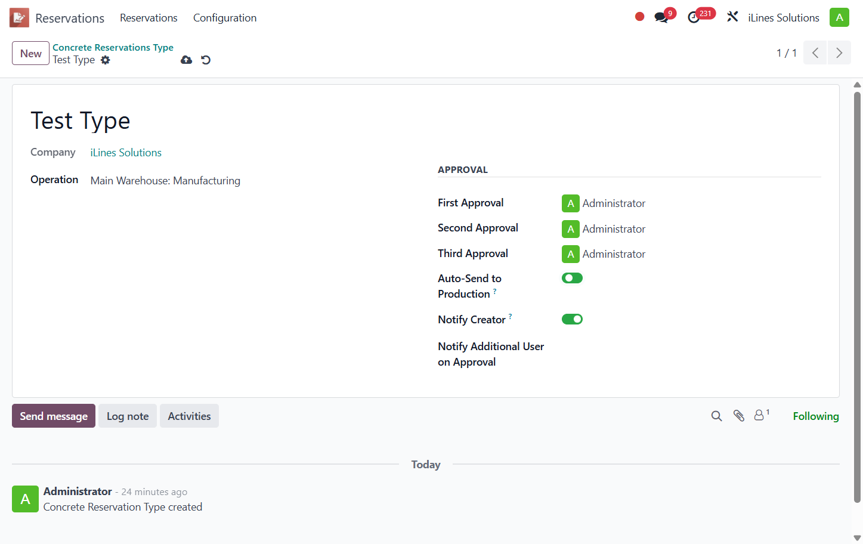Go to the previous record arrow
Screen dimensions: 863x544
pyautogui.click(x=815, y=52)
